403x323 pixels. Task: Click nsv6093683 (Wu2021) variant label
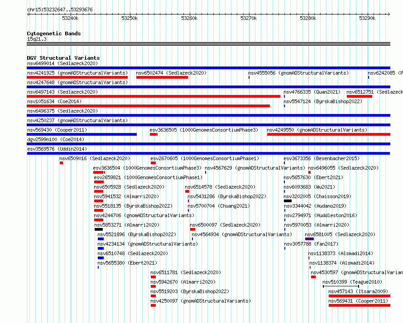(x=309, y=187)
